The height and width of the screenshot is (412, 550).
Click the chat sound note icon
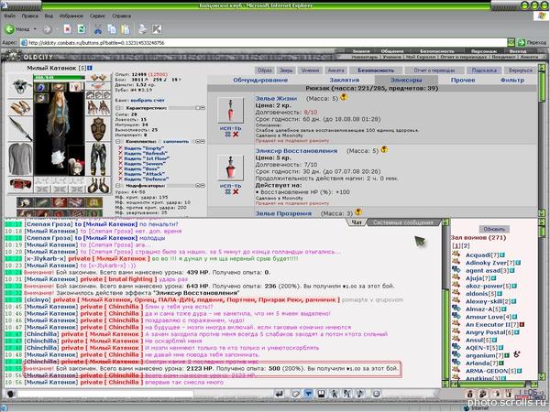tap(360, 394)
